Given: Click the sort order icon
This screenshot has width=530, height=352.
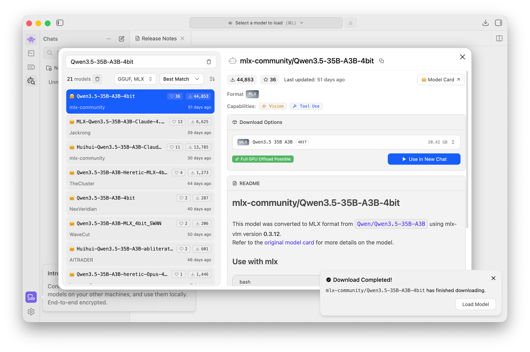Looking at the screenshot, I should coord(212,79).
